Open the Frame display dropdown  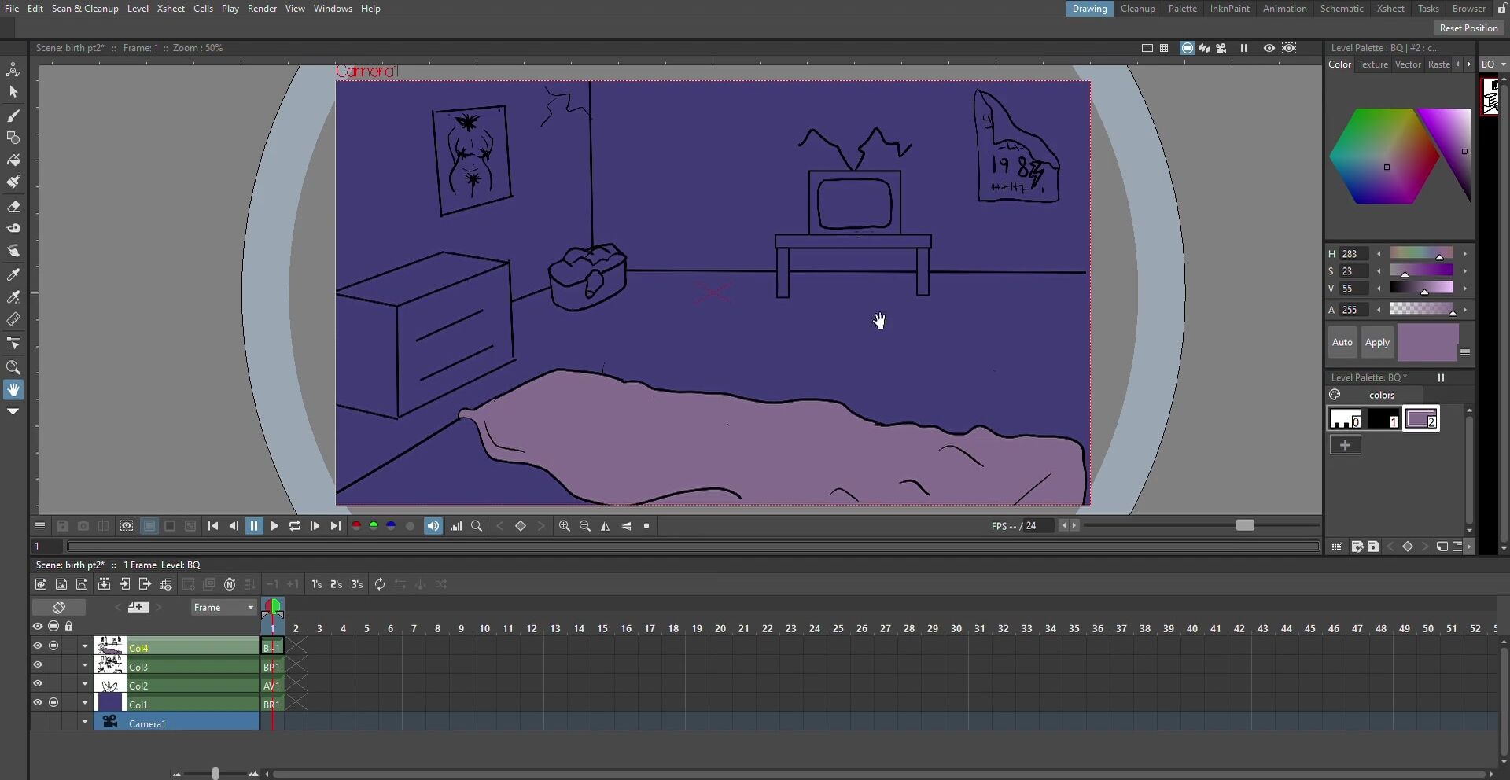[224, 608]
